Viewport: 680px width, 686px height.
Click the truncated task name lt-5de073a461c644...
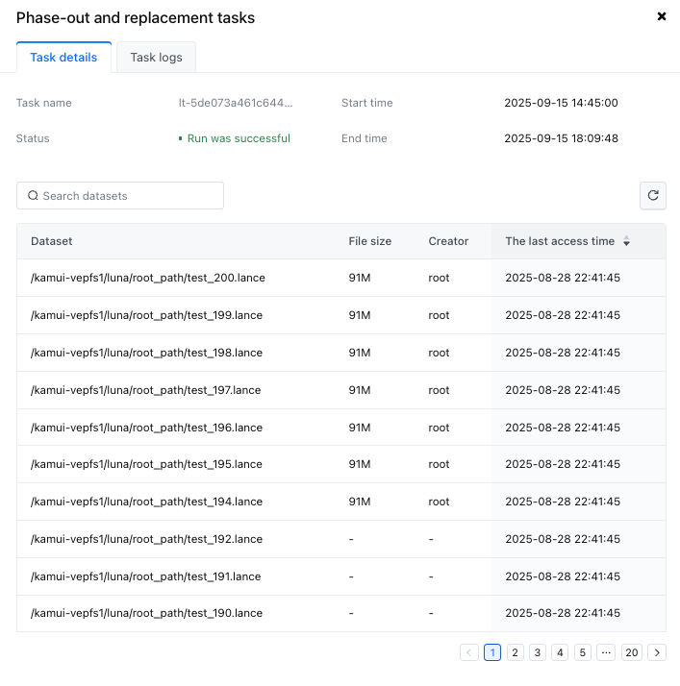pyautogui.click(x=236, y=103)
